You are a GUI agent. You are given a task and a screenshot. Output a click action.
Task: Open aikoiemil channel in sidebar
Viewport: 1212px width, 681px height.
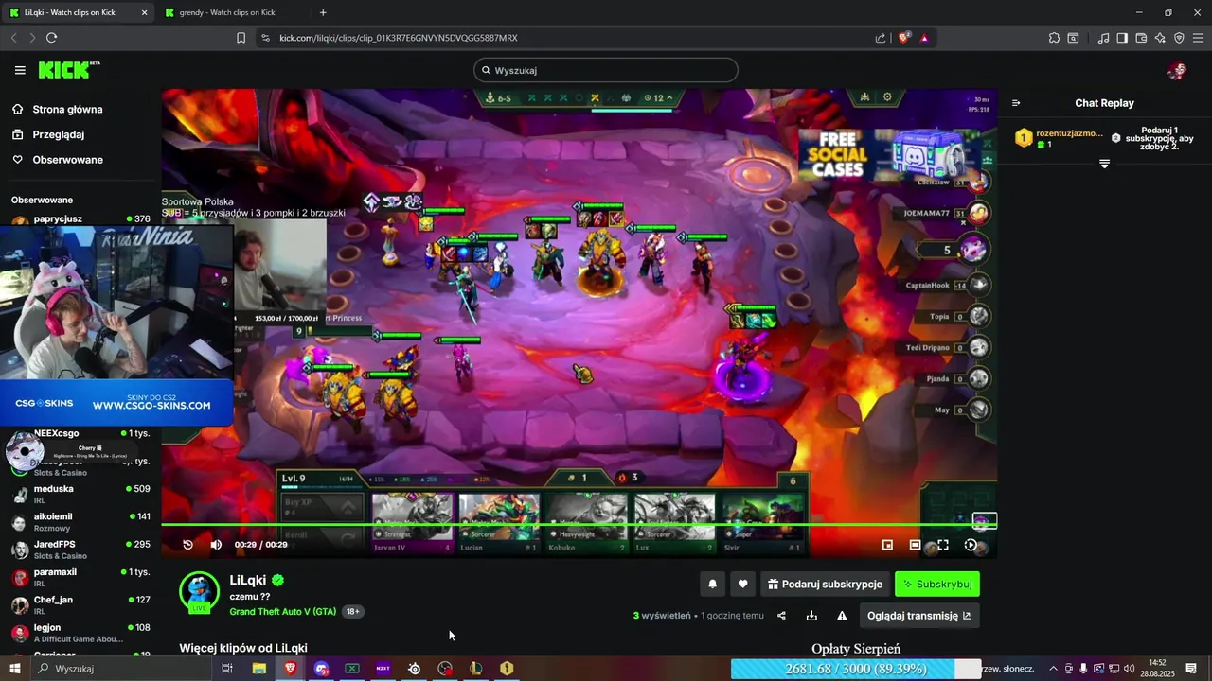[x=80, y=522]
